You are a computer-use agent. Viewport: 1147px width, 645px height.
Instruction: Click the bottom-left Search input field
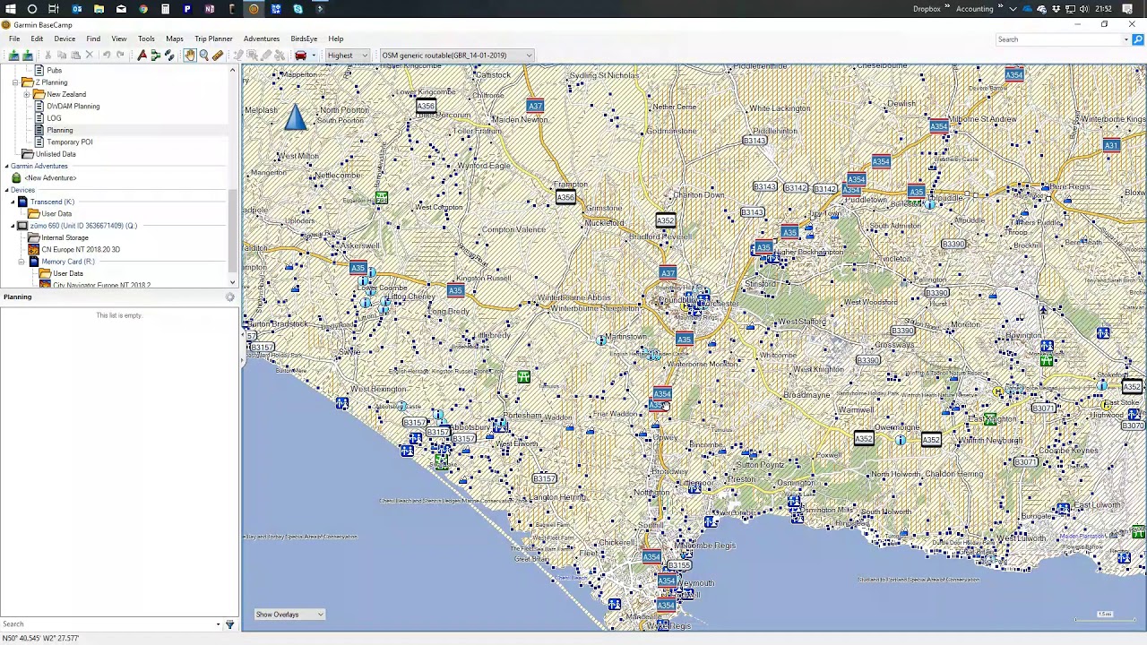(x=106, y=624)
